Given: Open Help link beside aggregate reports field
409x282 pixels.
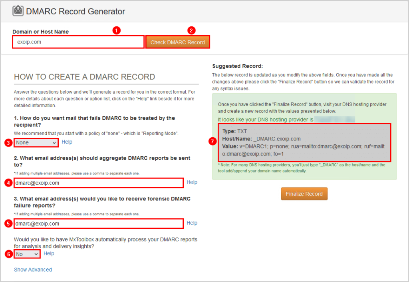Looking at the screenshot, I should [x=192, y=182].
